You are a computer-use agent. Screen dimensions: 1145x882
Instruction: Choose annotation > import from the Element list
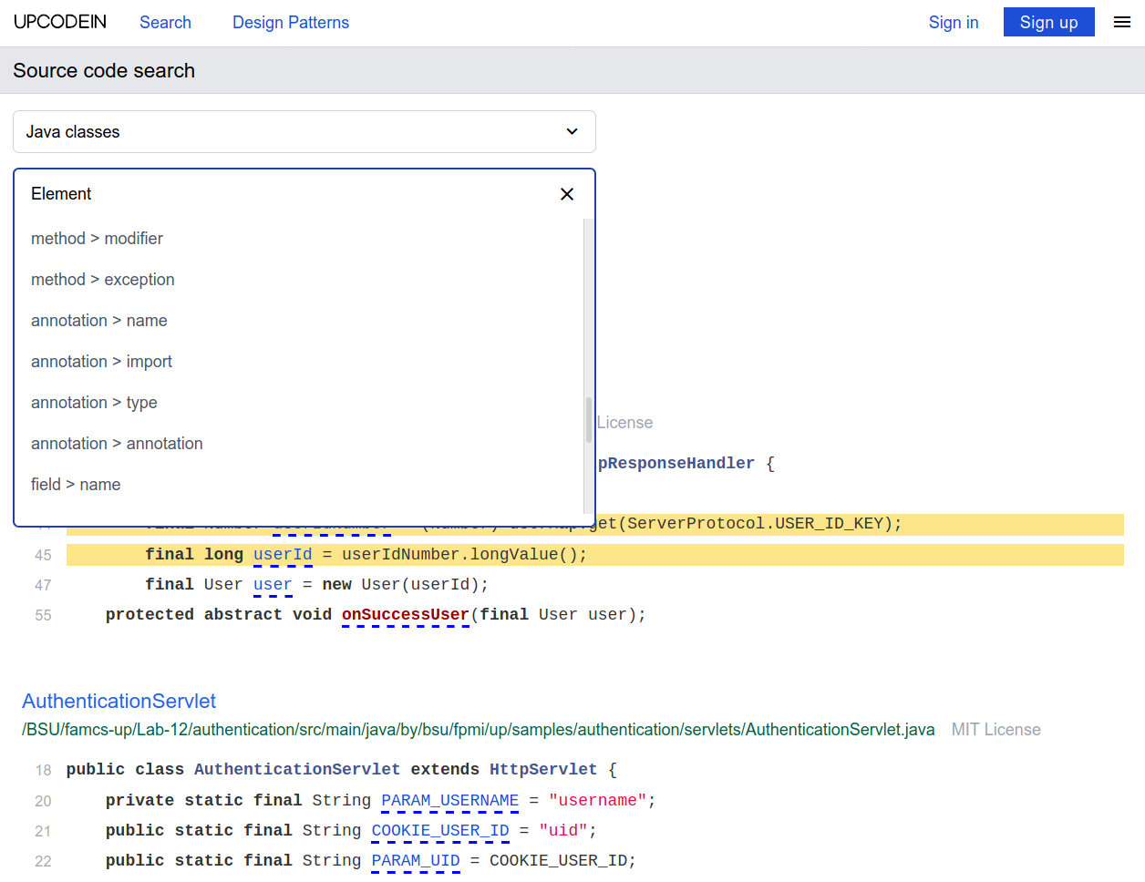click(x=101, y=362)
